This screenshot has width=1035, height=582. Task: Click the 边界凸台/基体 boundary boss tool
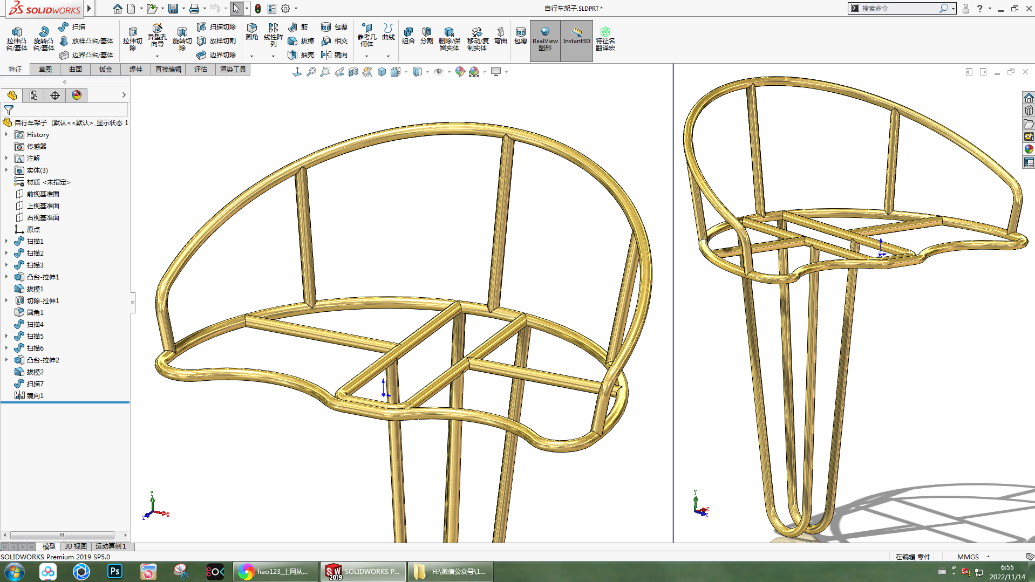(86, 54)
